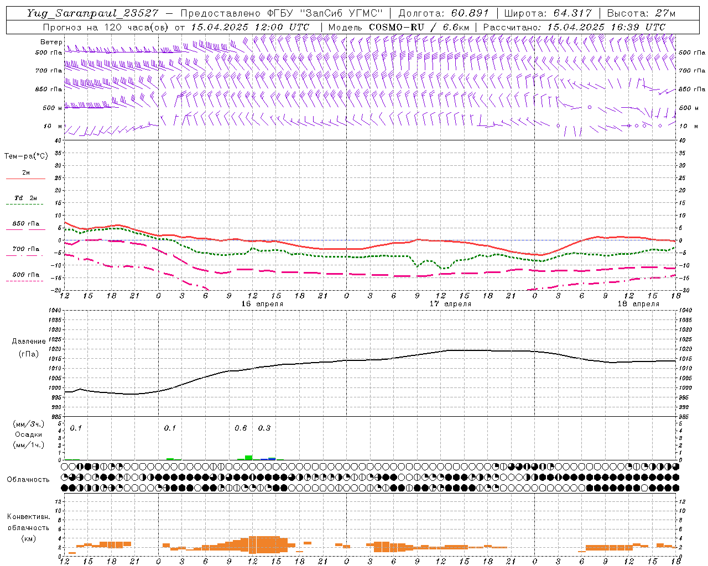This screenshot has height=566, width=708.
Task: Select the "(мм/3ч.)" unit label
Action: (28, 424)
